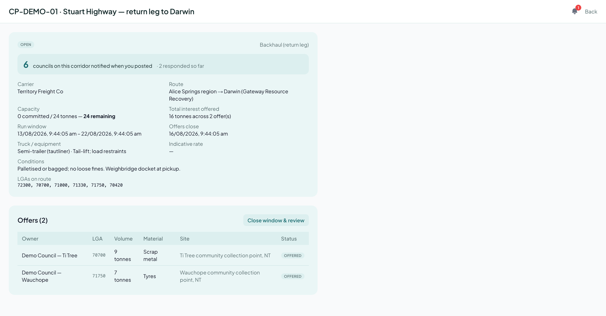606x316 pixels.
Task: Select Demo Council — Wauchope row owner
Action: coord(42,276)
